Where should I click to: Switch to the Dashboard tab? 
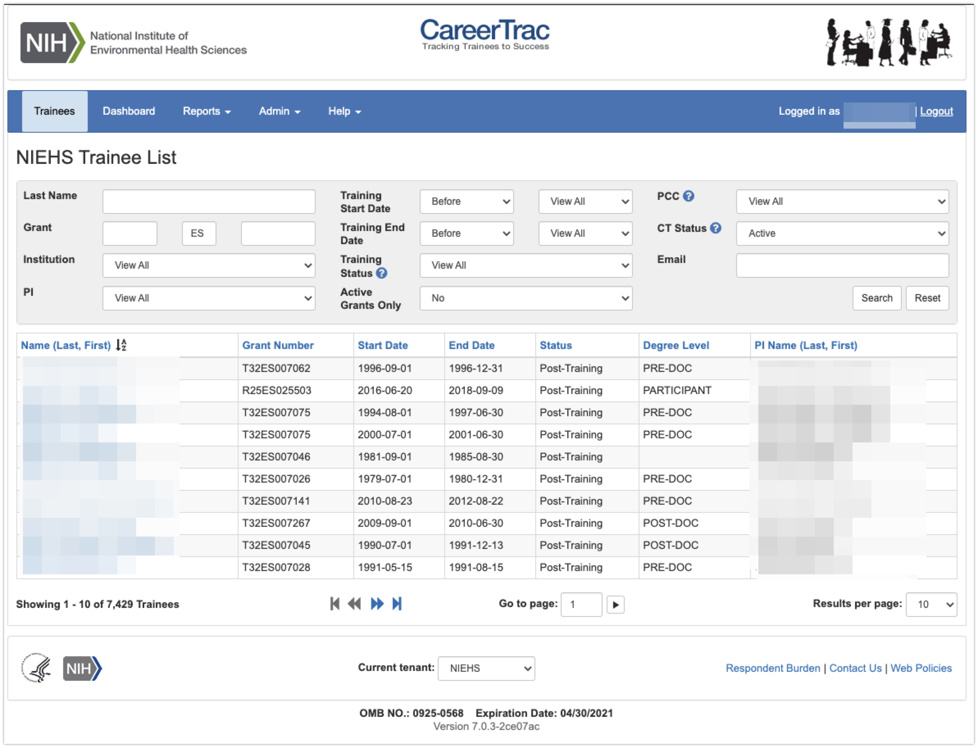point(129,111)
